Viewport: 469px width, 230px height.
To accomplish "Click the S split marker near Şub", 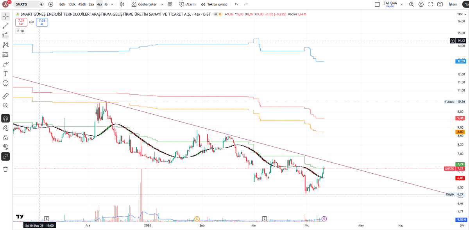I will (197, 218).
